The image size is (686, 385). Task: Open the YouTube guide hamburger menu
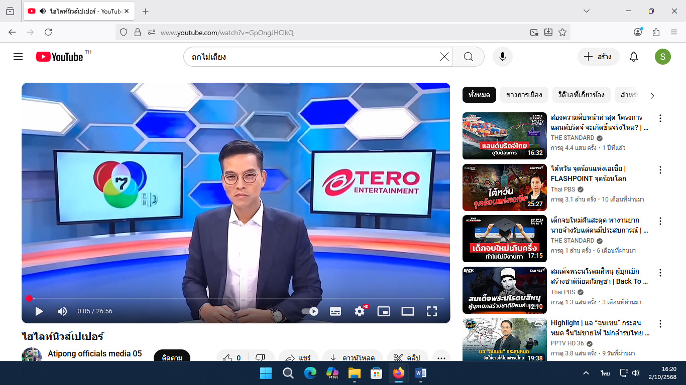[x=18, y=57]
